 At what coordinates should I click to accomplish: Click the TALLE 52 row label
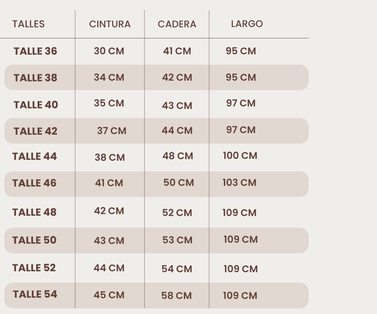point(34,268)
